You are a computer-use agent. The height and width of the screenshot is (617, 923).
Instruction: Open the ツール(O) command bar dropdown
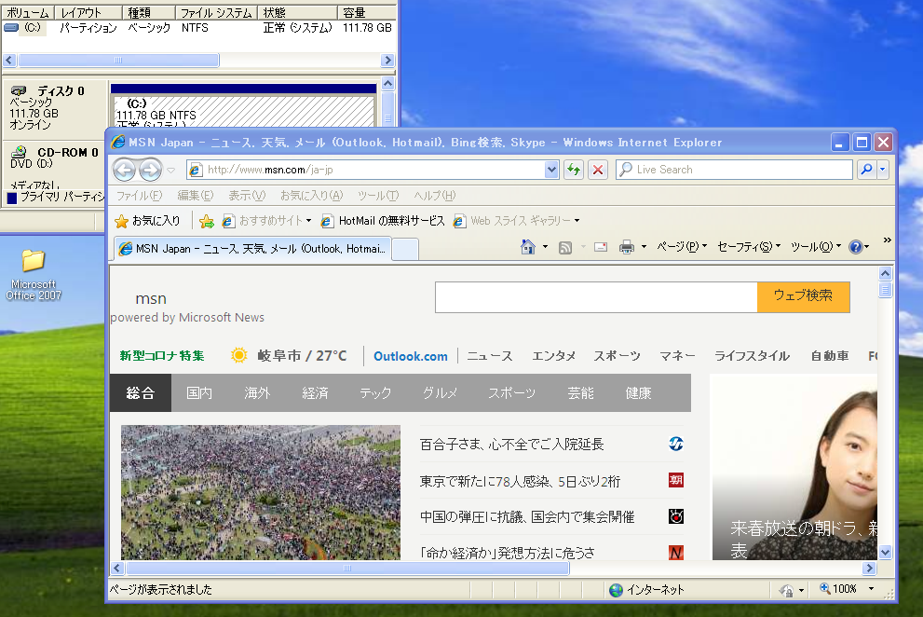click(816, 247)
